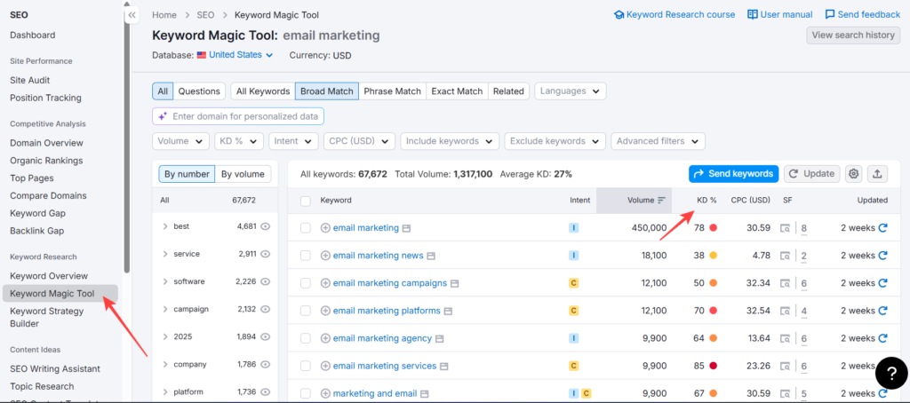Refresh the email marketing news row
The width and height of the screenshot is (910, 403).
tap(882, 256)
